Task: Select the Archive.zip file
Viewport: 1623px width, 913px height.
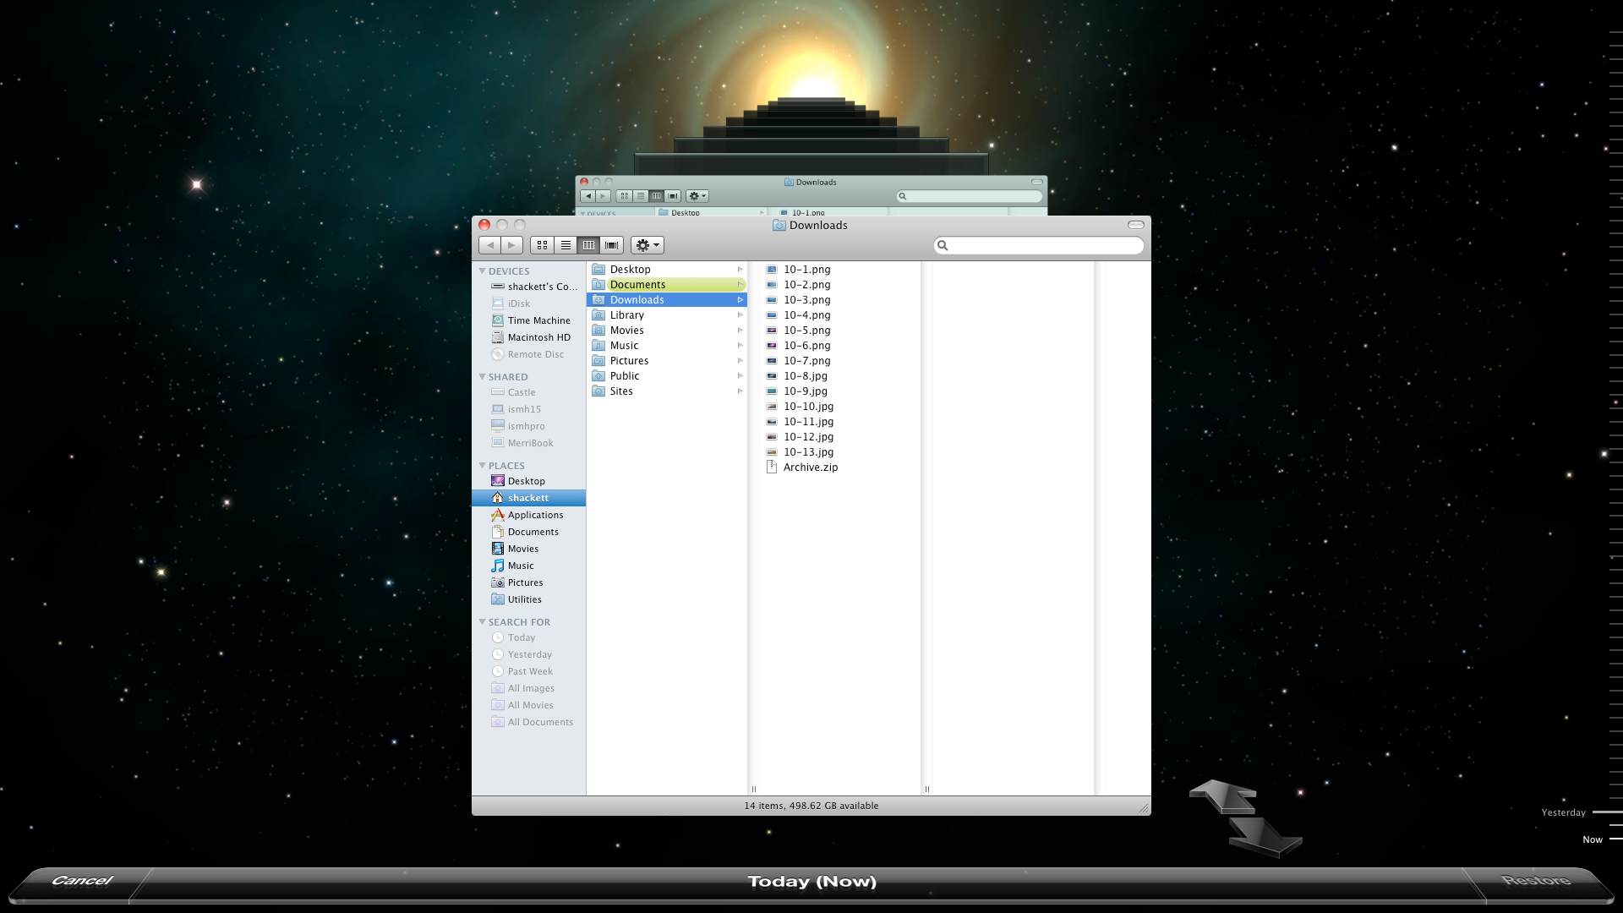Action: pyautogui.click(x=810, y=467)
